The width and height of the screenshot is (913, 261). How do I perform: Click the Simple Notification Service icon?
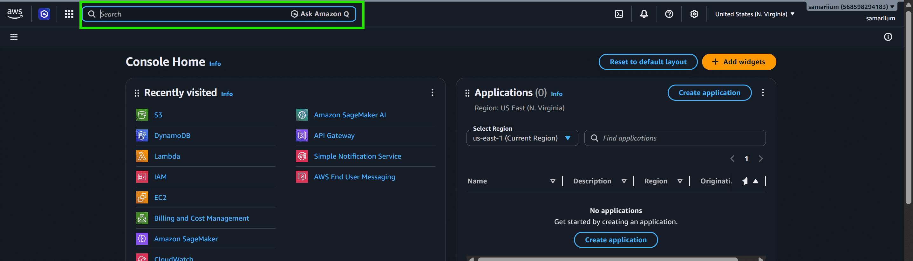302,156
